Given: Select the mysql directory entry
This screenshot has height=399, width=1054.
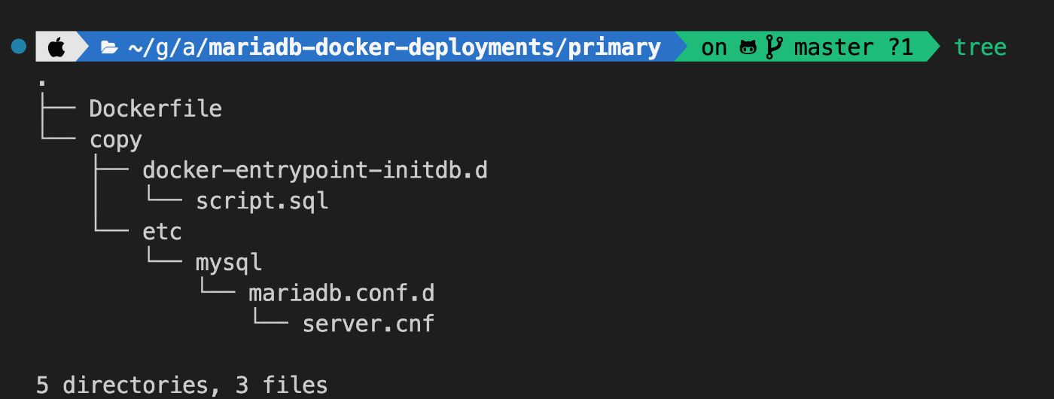Looking at the screenshot, I should tap(229, 263).
